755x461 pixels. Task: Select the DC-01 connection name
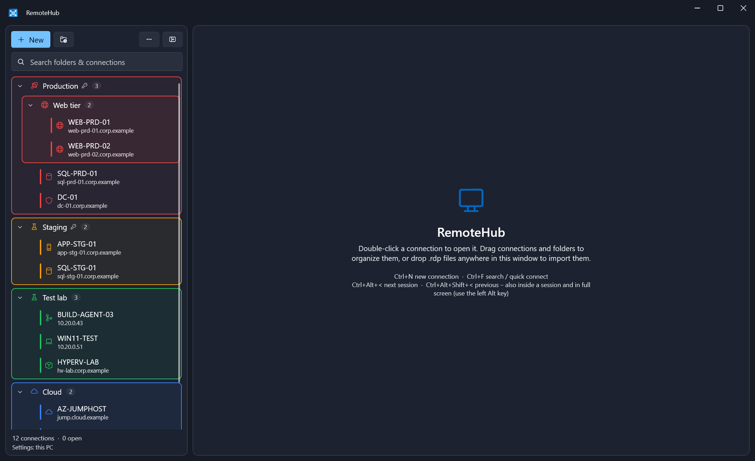click(67, 197)
